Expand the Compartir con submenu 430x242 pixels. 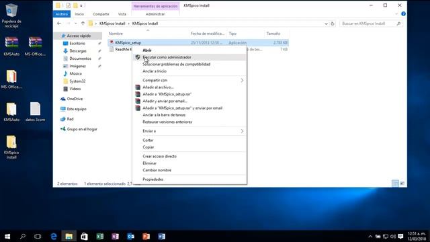242,81
